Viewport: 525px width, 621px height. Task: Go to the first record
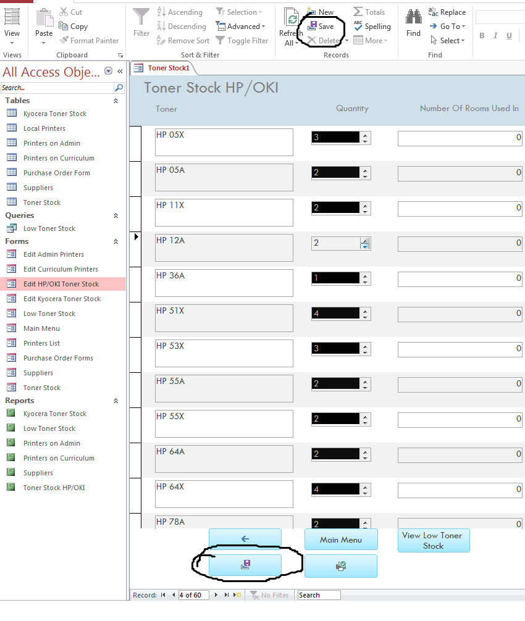coord(163,595)
